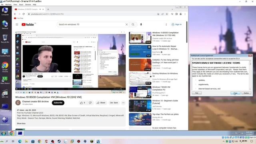Screen dimensions: 256x144
Task: Clear the YouTube search query
Action: point(126,24)
